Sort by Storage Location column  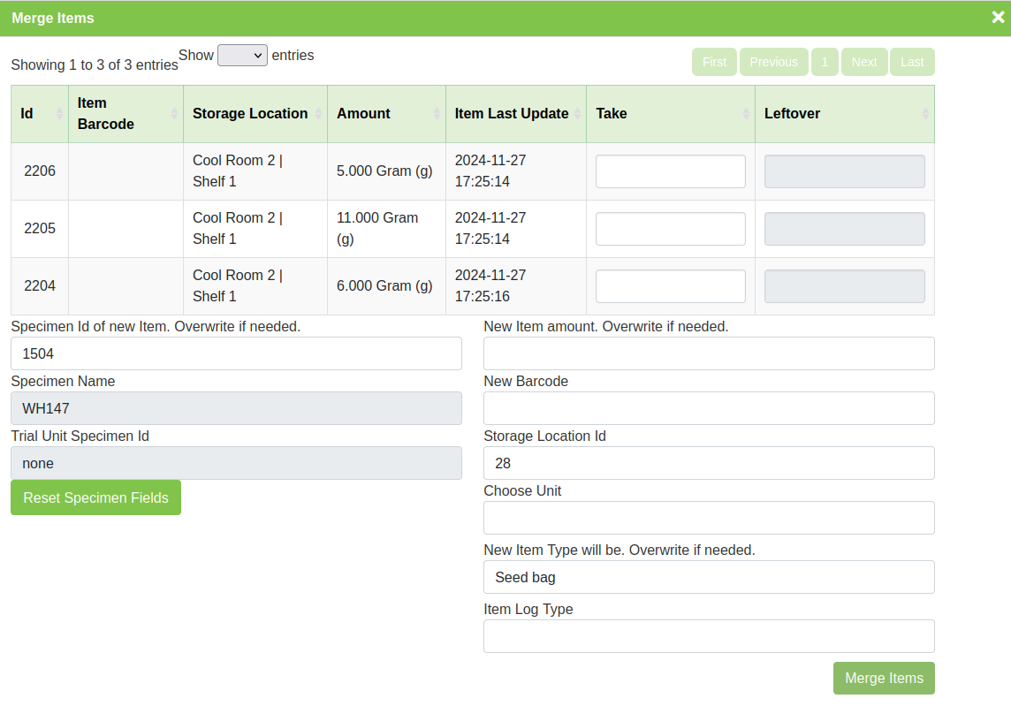click(255, 114)
